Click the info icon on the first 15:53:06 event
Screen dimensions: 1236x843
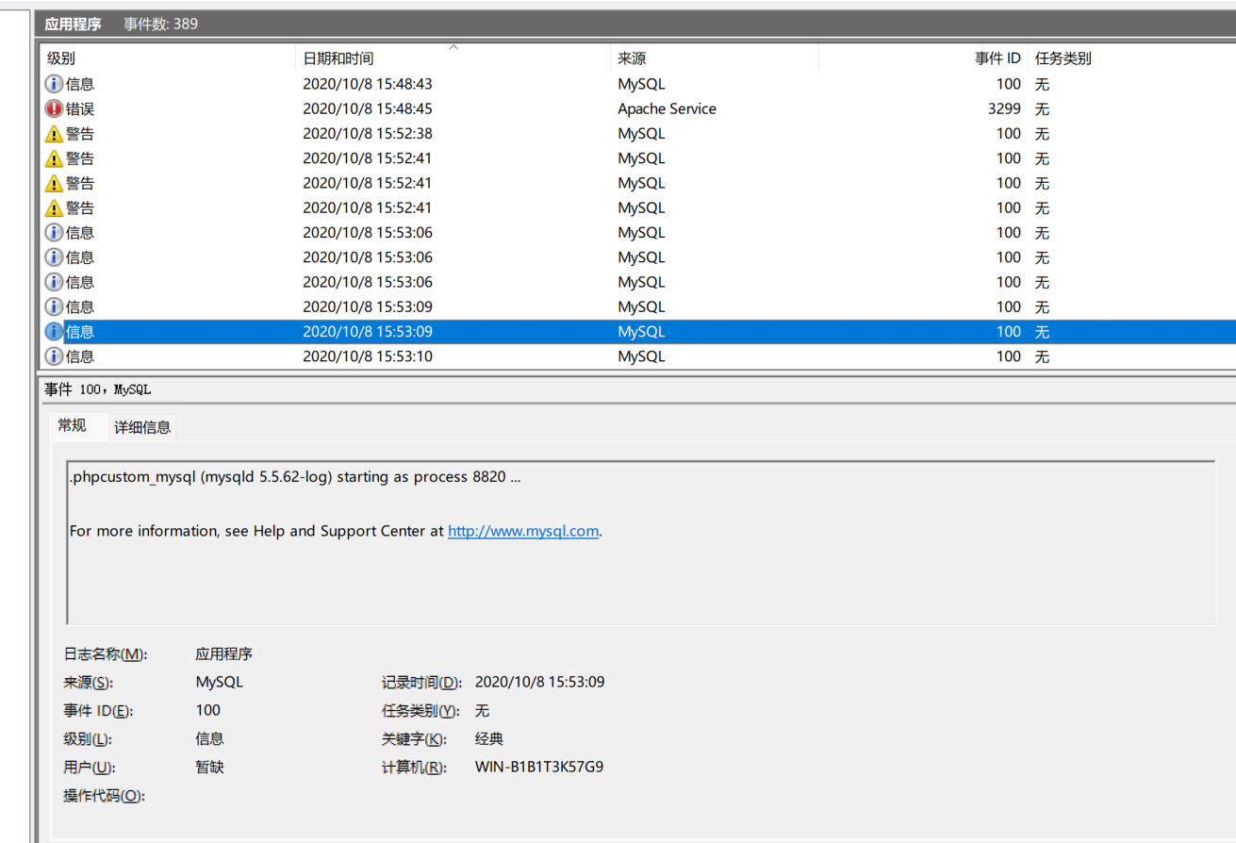click(x=54, y=232)
